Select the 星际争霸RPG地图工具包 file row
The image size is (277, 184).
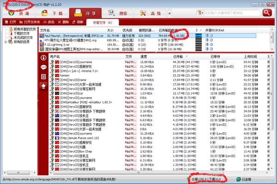(148, 49)
